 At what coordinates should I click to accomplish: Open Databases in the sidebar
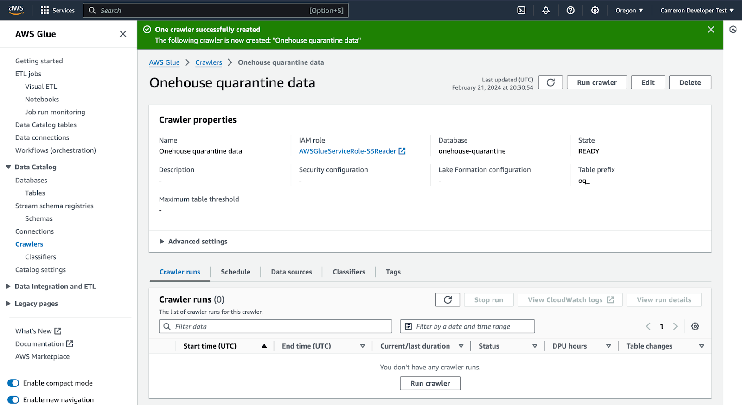(x=31, y=181)
